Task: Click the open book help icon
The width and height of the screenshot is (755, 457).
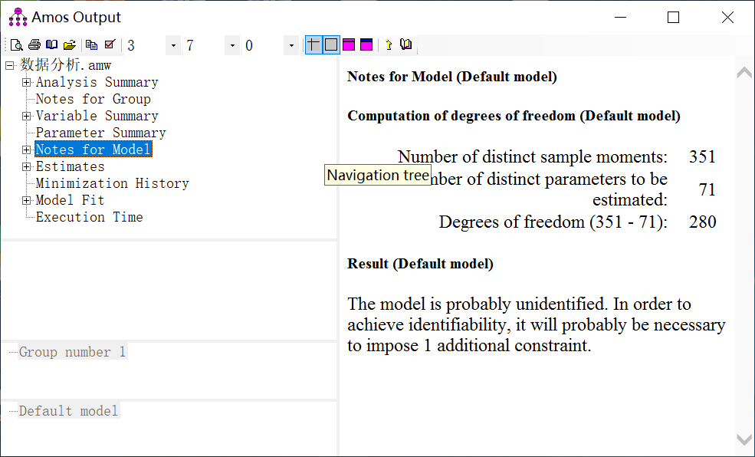Action: pos(406,44)
